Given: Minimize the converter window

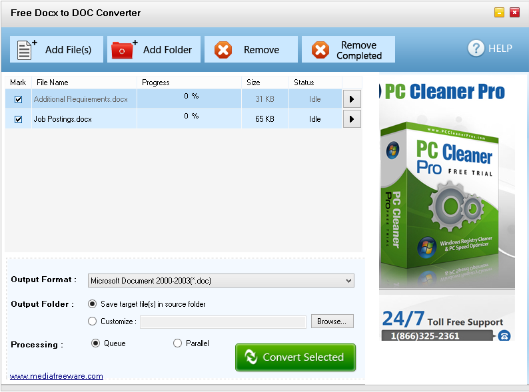Looking at the screenshot, I should pyautogui.click(x=499, y=13).
